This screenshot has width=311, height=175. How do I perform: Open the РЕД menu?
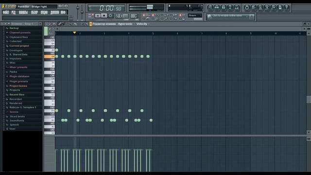coord(13,12)
